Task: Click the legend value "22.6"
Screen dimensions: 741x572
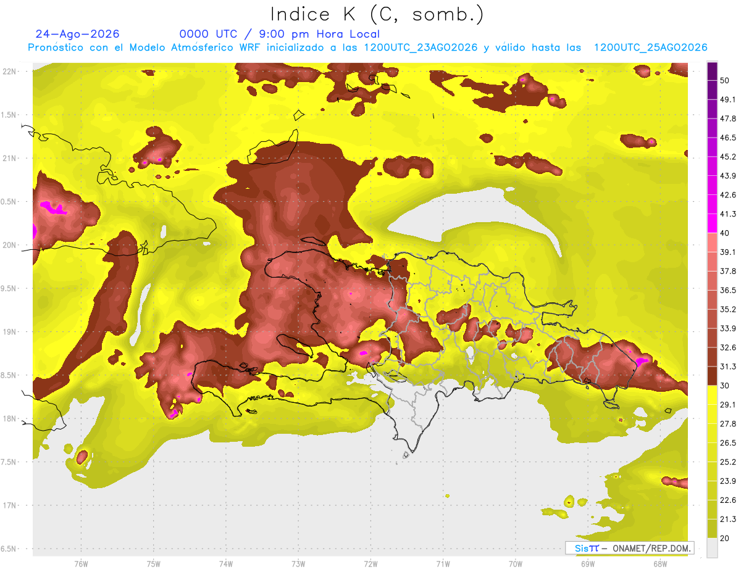Action: point(729,500)
